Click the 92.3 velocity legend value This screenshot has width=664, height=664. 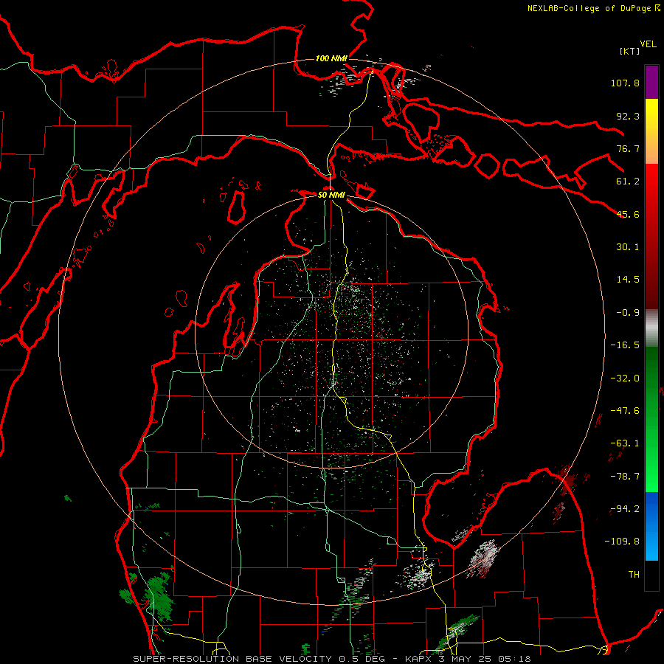coord(628,116)
